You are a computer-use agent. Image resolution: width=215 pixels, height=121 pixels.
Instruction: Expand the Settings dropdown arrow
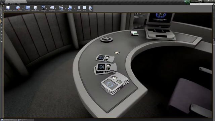point(46,9)
